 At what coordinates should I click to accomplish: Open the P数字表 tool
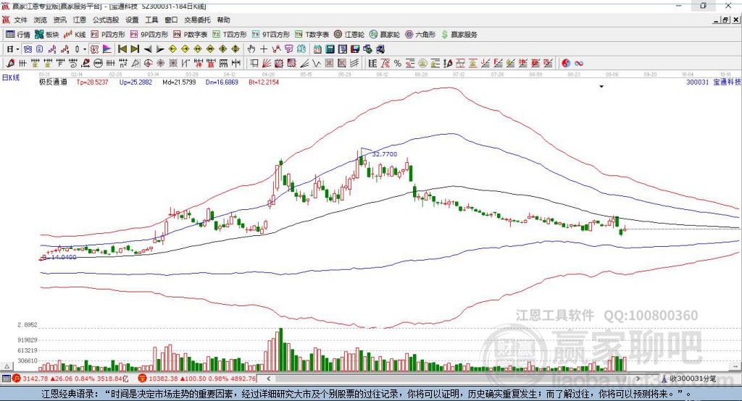tap(191, 35)
